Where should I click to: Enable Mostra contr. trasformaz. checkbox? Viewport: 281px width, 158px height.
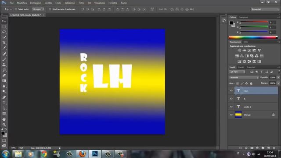click(x=50, y=9)
